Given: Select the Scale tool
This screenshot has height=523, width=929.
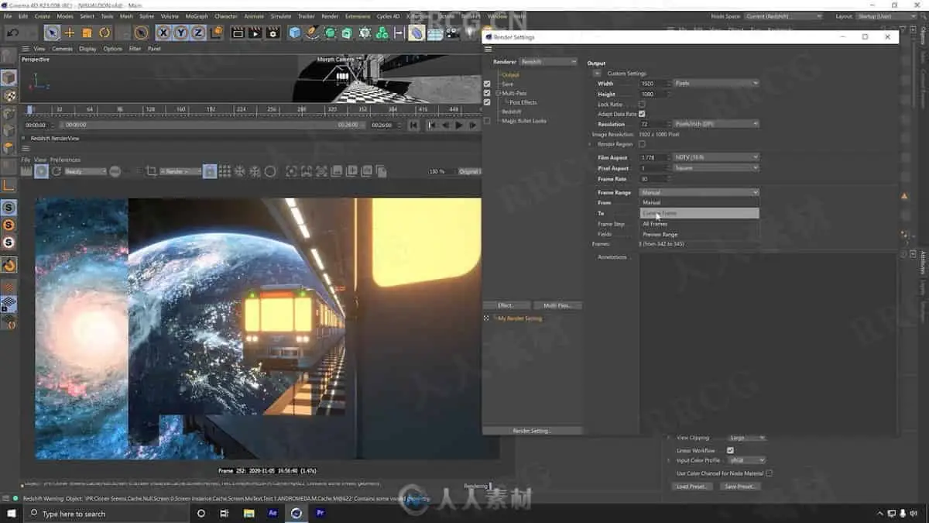Looking at the screenshot, I should (87, 33).
